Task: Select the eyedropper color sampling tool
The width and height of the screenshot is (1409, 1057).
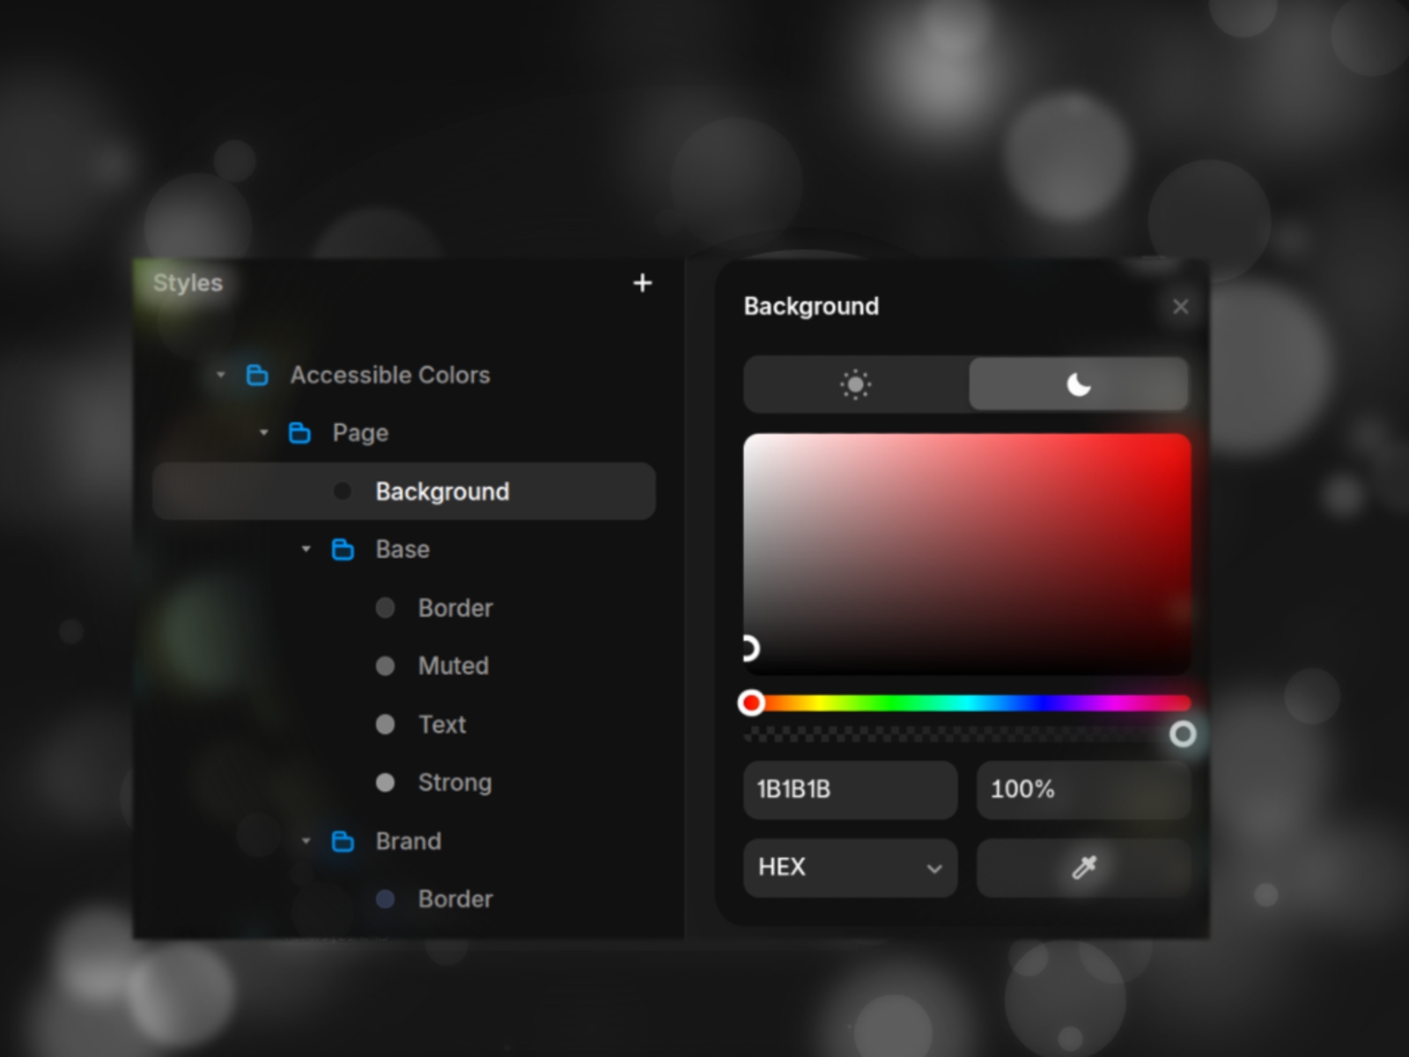Action: pyautogui.click(x=1083, y=868)
